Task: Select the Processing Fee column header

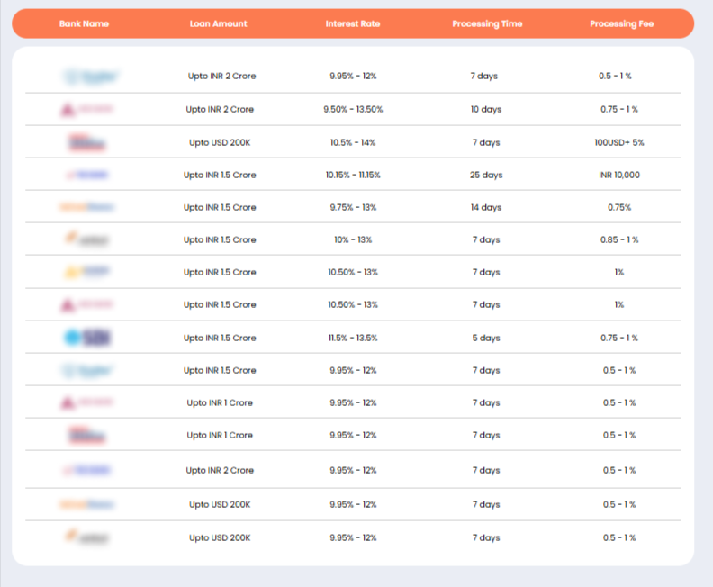Action: point(621,23)
